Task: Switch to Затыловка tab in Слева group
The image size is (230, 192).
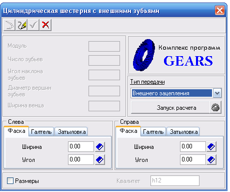Action: coord(71,132)
